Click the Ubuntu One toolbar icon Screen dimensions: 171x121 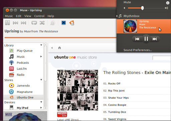72,23
